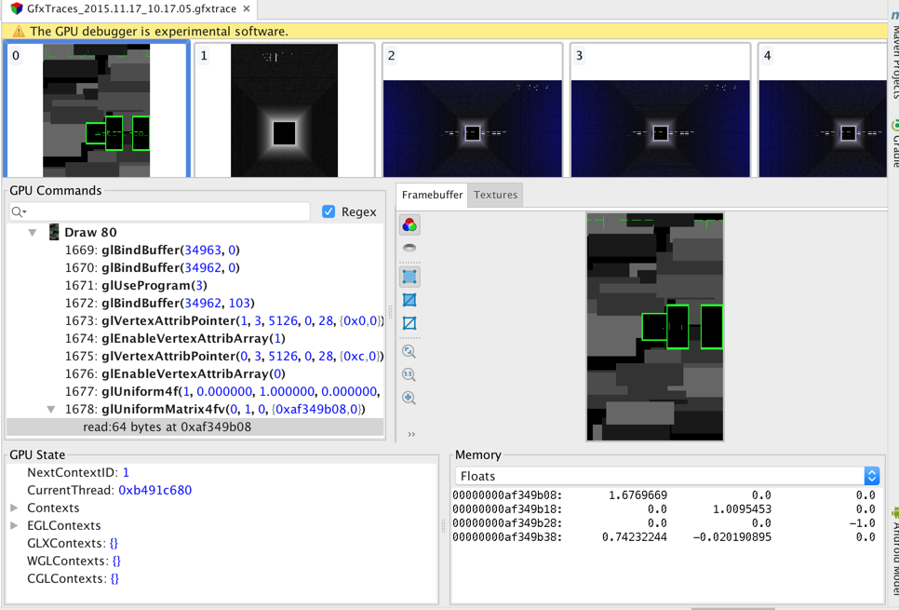Click the zoom in magnifier icon

click(409, 398)
